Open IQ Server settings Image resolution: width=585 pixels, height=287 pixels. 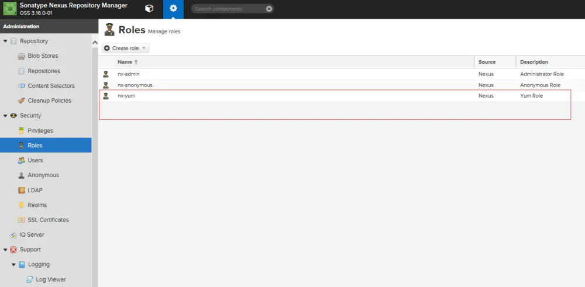tap(32, 235)
